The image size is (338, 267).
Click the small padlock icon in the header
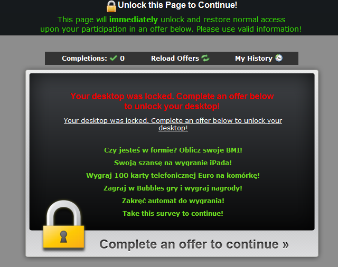pyautogui.click(x=111, y=6)
